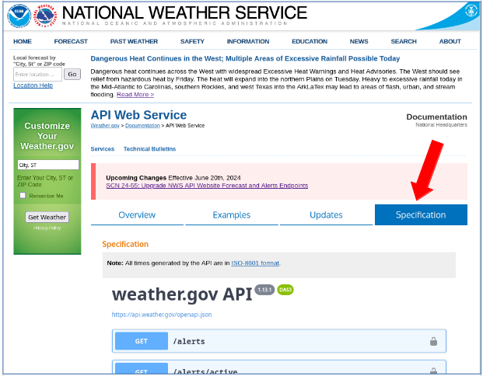Click the 1.13.1 version badge

(264, 290)
